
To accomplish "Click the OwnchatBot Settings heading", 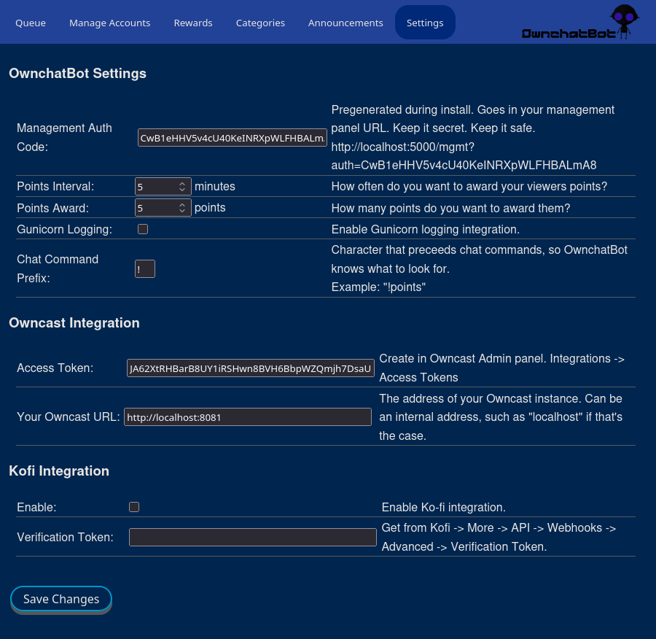I will pos(77,74).
